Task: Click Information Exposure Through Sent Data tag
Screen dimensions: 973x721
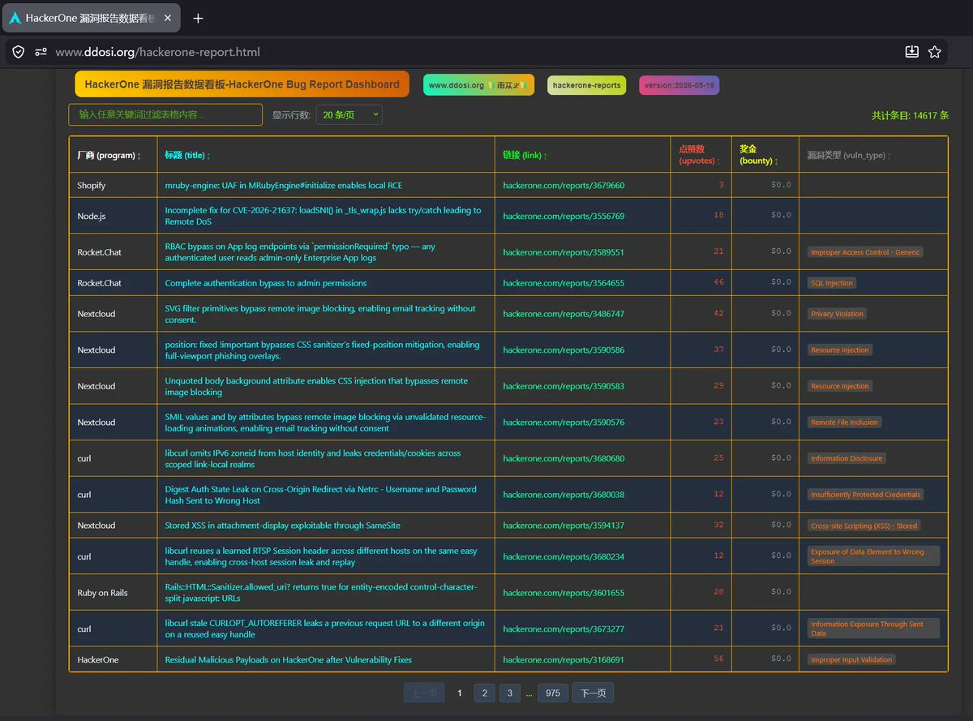Action: pos(873,629)
